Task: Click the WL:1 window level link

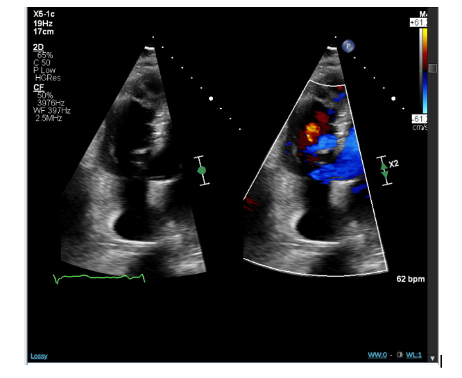Action: pyautogui.click(x=415, y=356)
